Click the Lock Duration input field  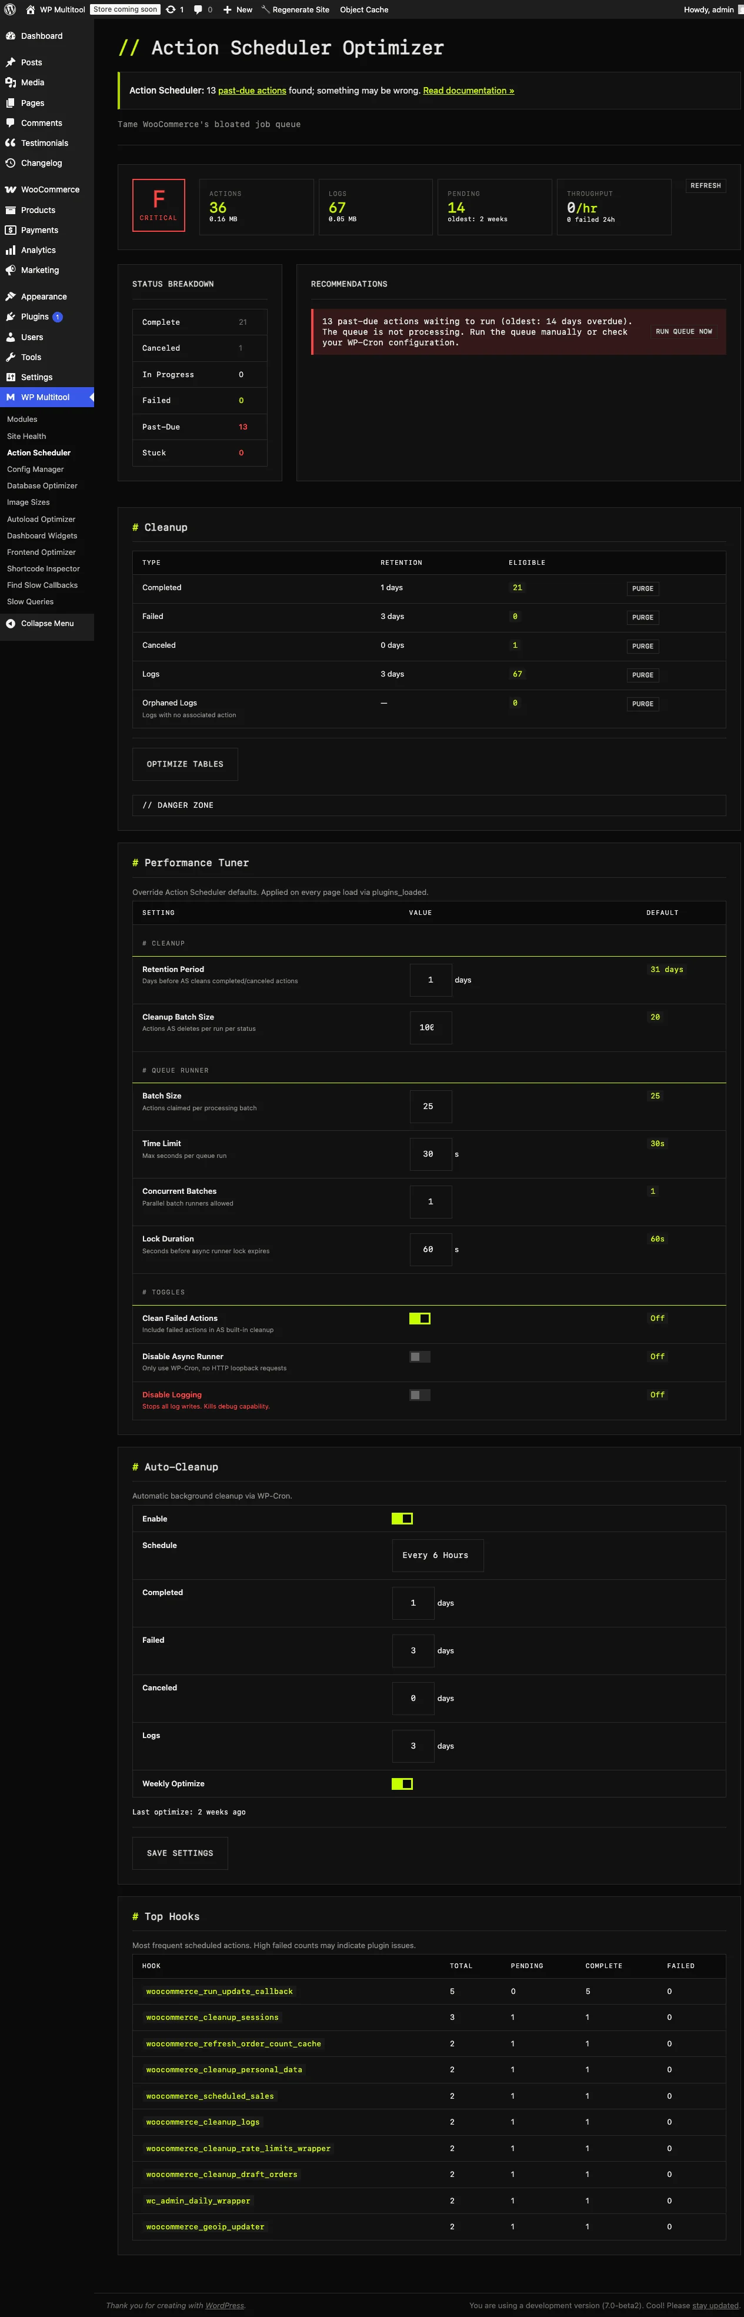pyautogui.click(x=431, y=1249)
